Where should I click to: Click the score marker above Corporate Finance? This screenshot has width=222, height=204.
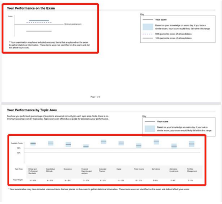tap(104, 142)
